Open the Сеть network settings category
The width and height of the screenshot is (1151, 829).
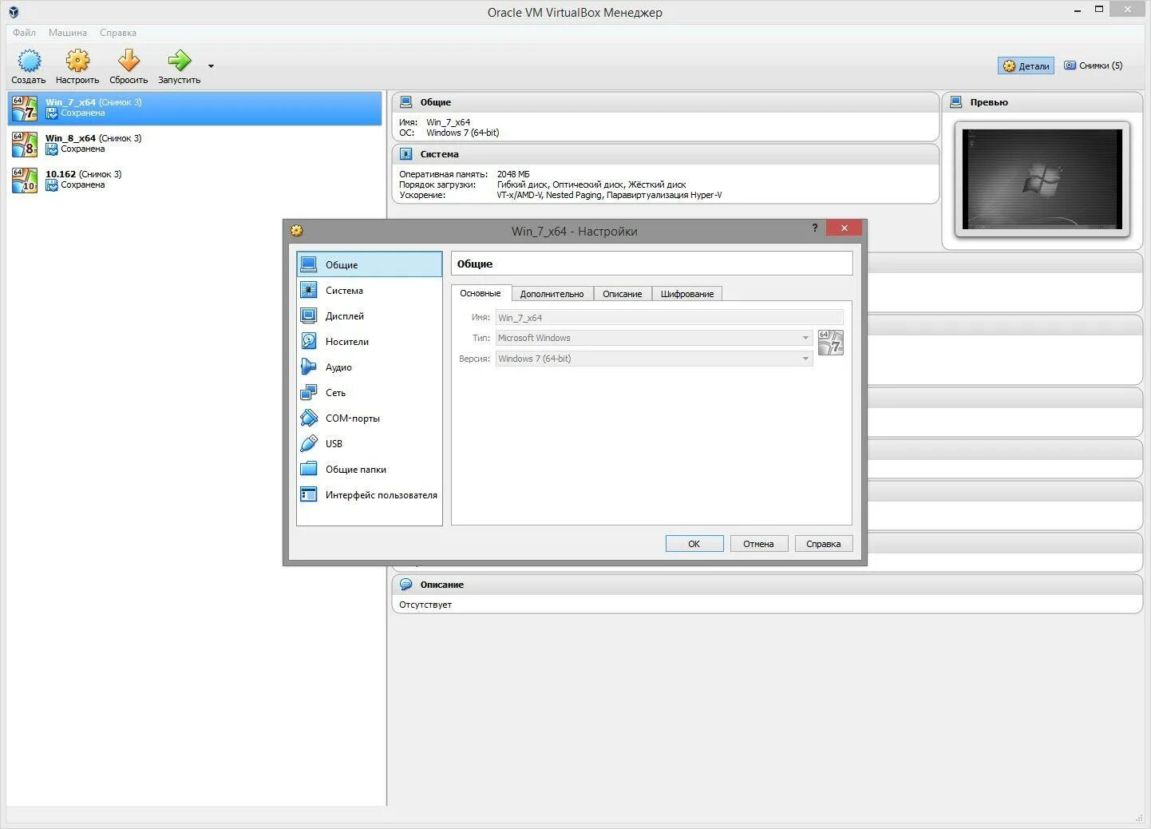point(370,393)
